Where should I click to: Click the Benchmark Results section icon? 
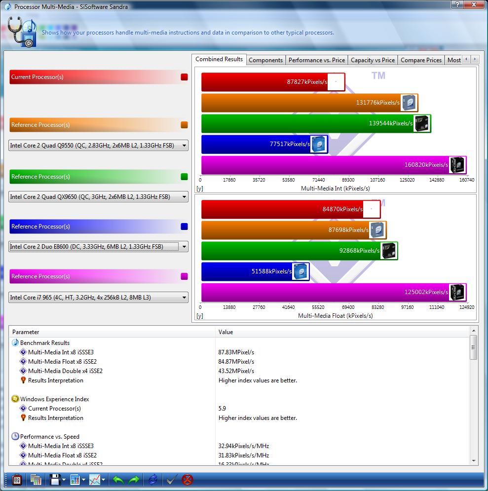click(15, 342)
